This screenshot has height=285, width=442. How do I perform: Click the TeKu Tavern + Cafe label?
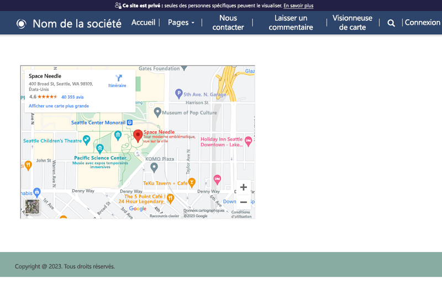click(x=165, y=183)
